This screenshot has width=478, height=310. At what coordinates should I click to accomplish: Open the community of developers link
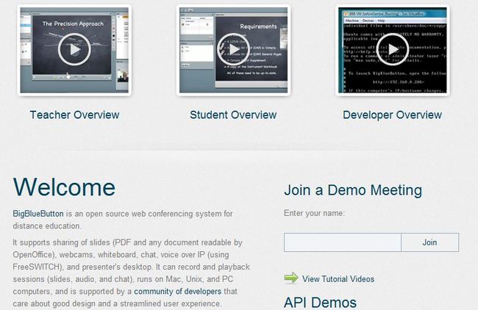pyautogui.click(x=178, y=292)
